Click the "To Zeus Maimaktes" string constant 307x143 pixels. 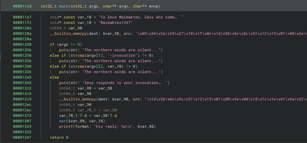pyautogui.click(x=142, y=17)
